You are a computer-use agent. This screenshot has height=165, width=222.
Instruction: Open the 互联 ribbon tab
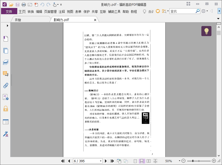[x=103, y=11]
